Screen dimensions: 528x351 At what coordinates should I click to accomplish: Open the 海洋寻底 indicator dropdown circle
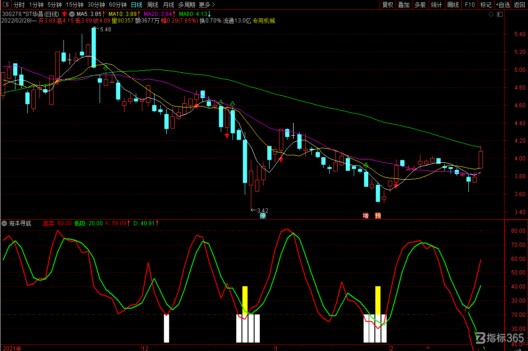pyautogui.click(x=4, y=223)
